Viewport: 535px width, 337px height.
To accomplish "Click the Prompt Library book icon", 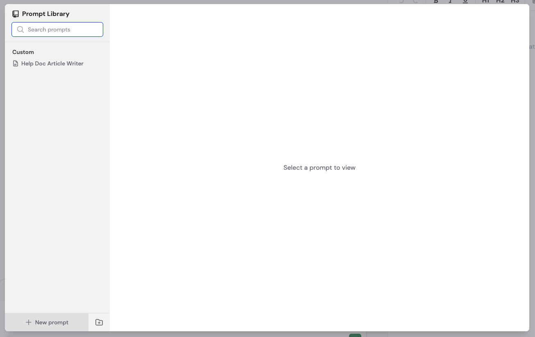I will (x=16, y=13).
